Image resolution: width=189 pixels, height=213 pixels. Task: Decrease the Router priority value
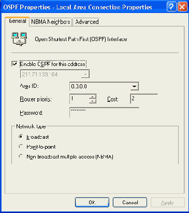coord(93,101)
